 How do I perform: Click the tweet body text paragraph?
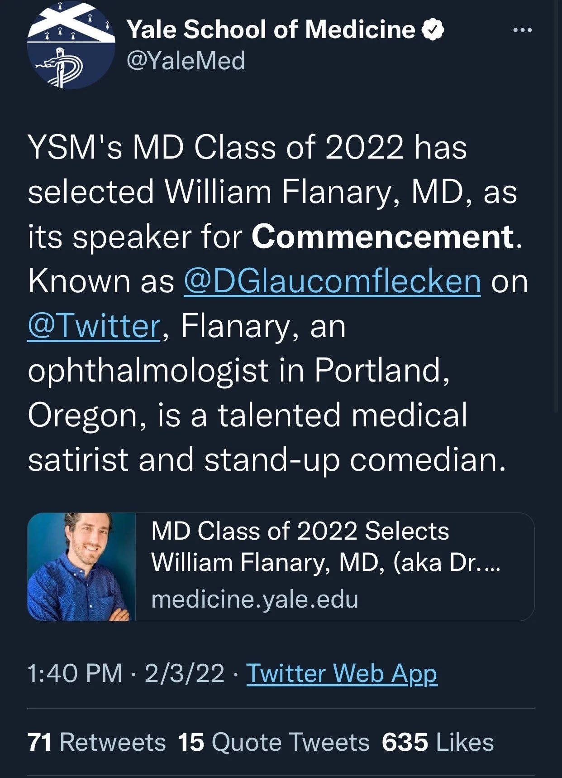pyautogui.click(x=278, y=304)
